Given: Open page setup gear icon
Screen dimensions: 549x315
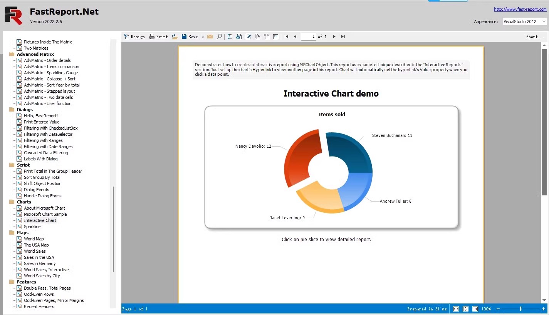Looking at the screenshot, I should pos(239,37).
